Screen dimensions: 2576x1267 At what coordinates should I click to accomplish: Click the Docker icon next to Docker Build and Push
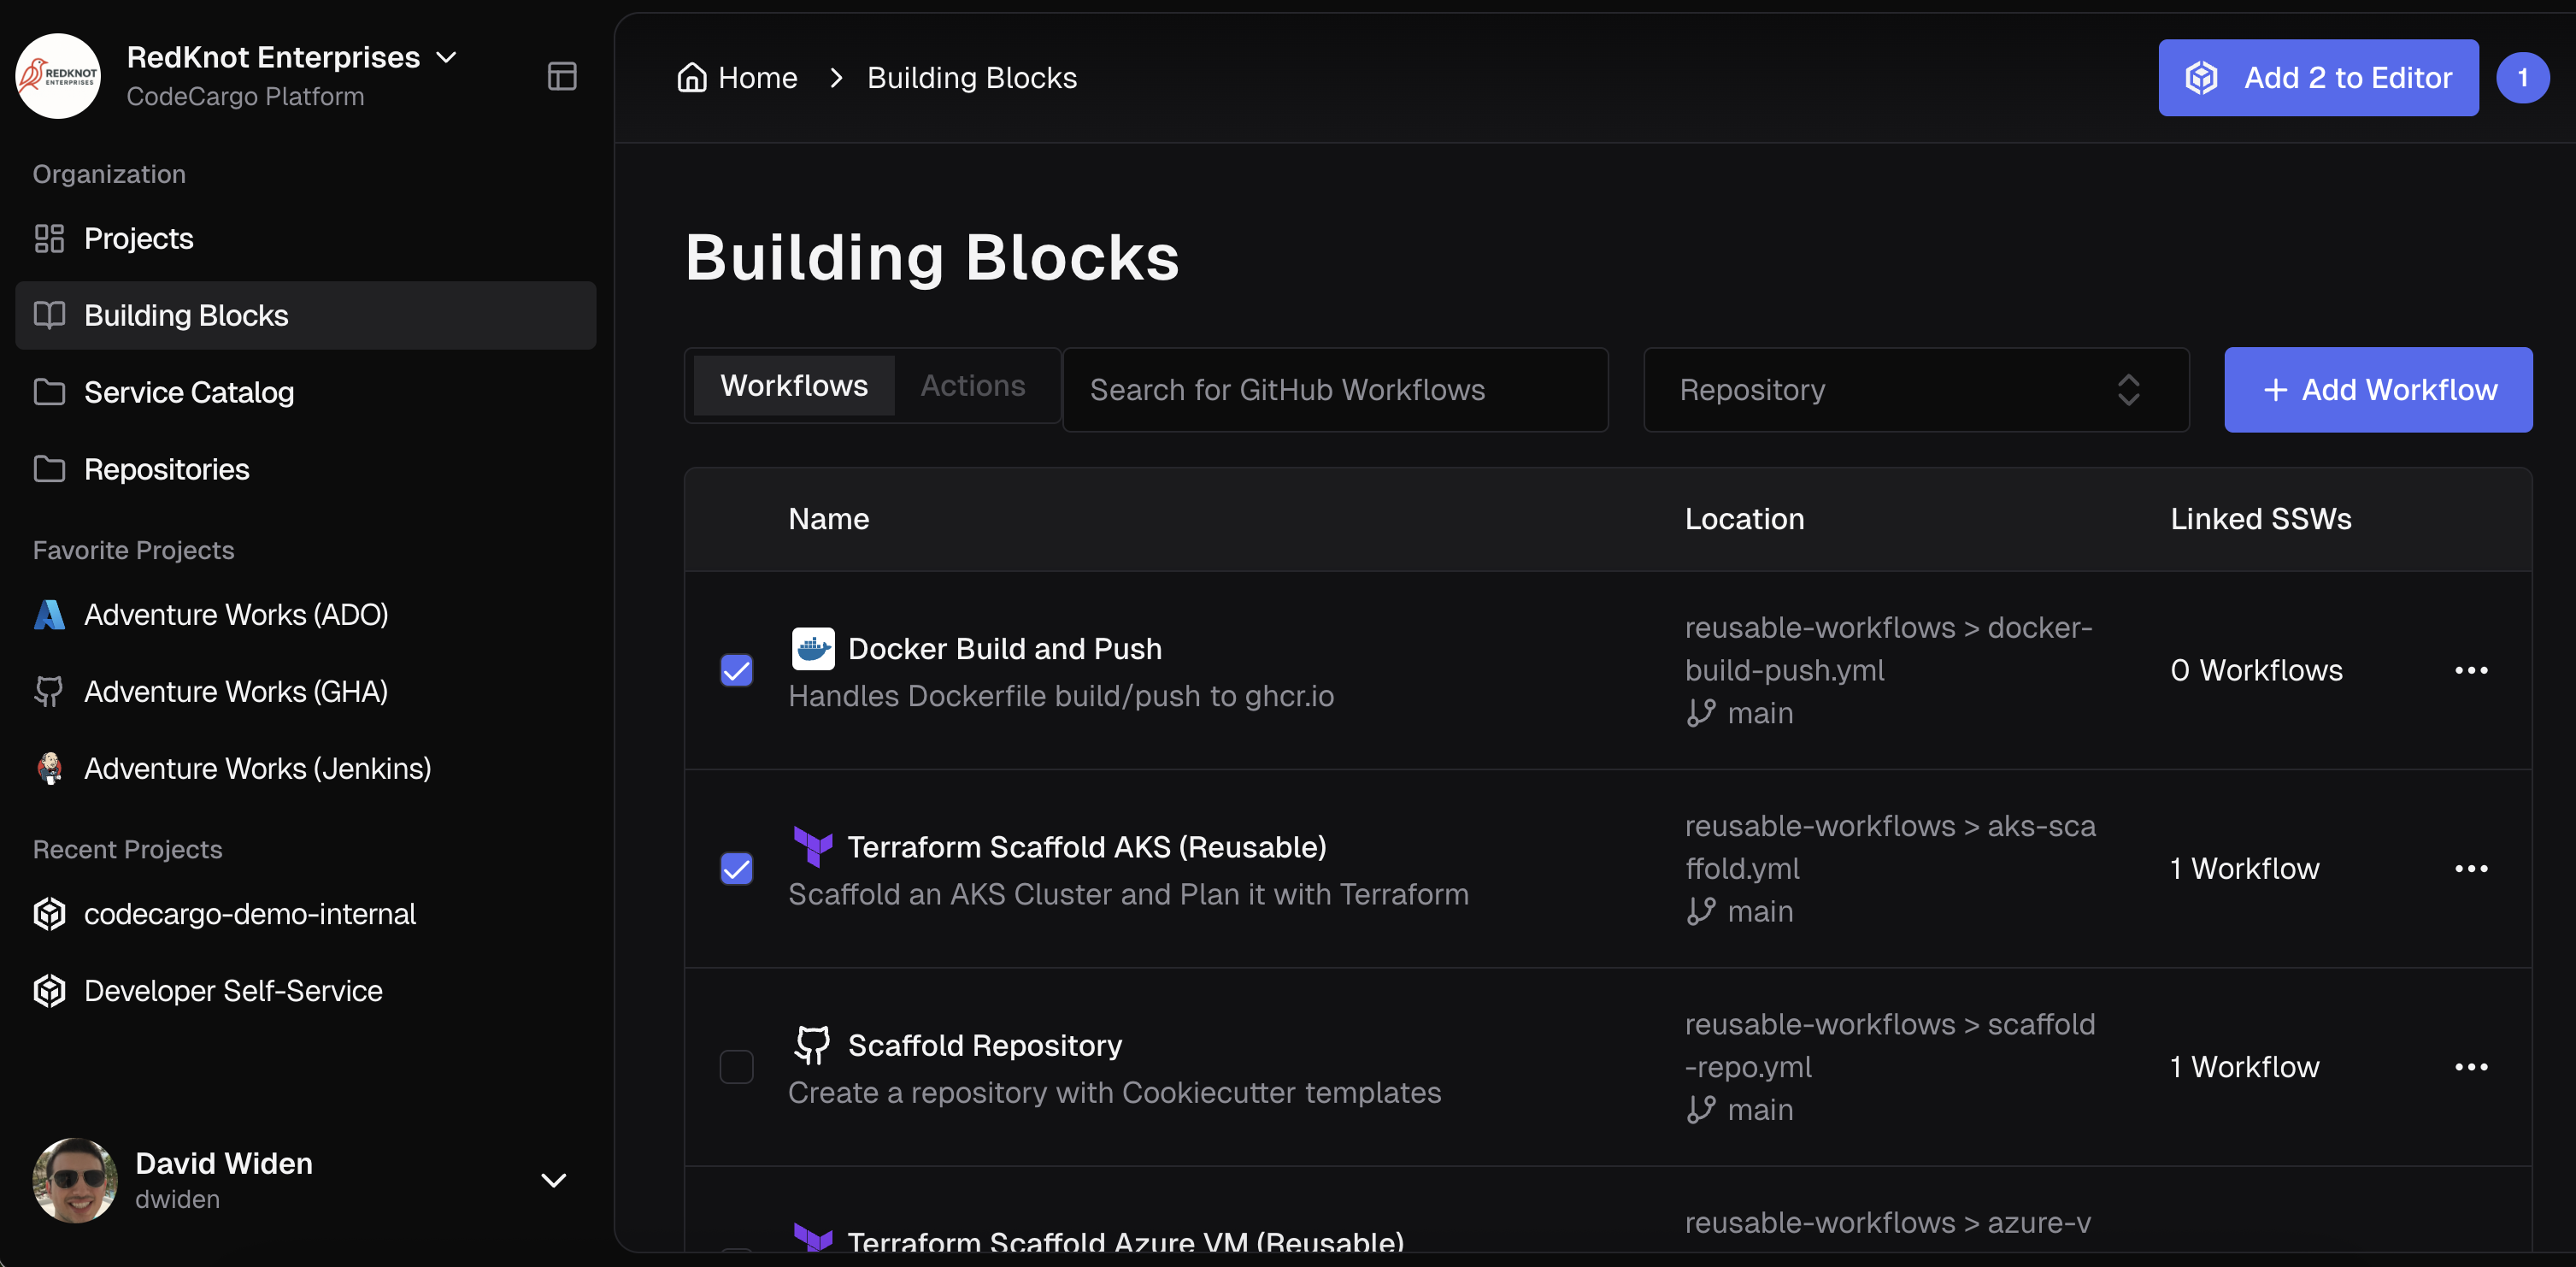click(813, 648)
